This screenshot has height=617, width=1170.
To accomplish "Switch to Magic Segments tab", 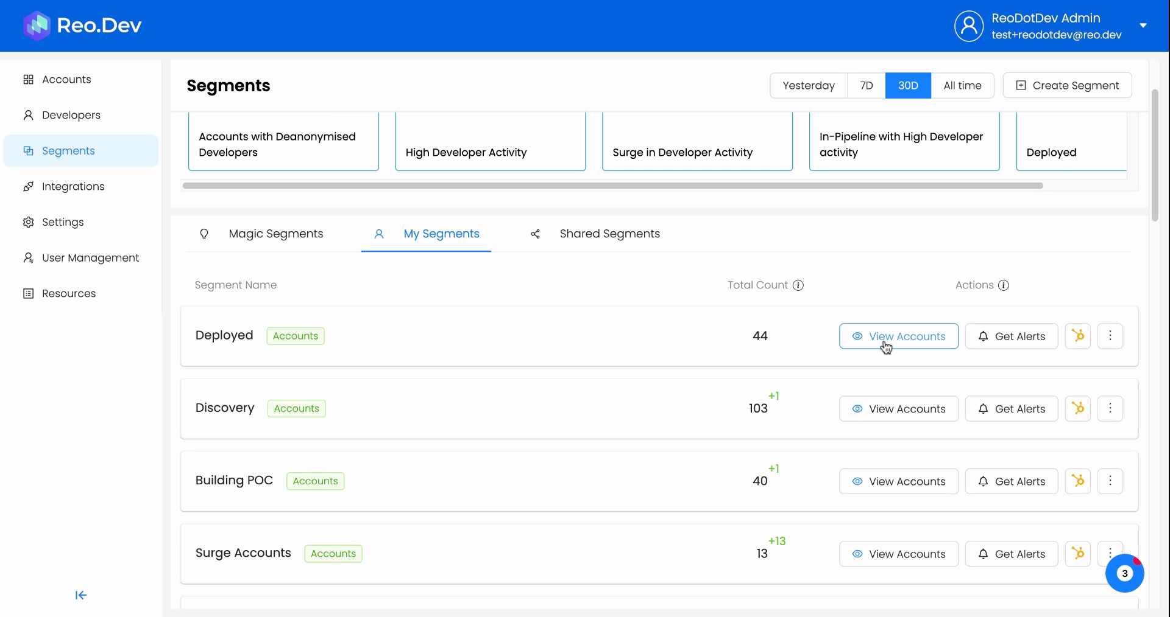I will tap(275, 234).
